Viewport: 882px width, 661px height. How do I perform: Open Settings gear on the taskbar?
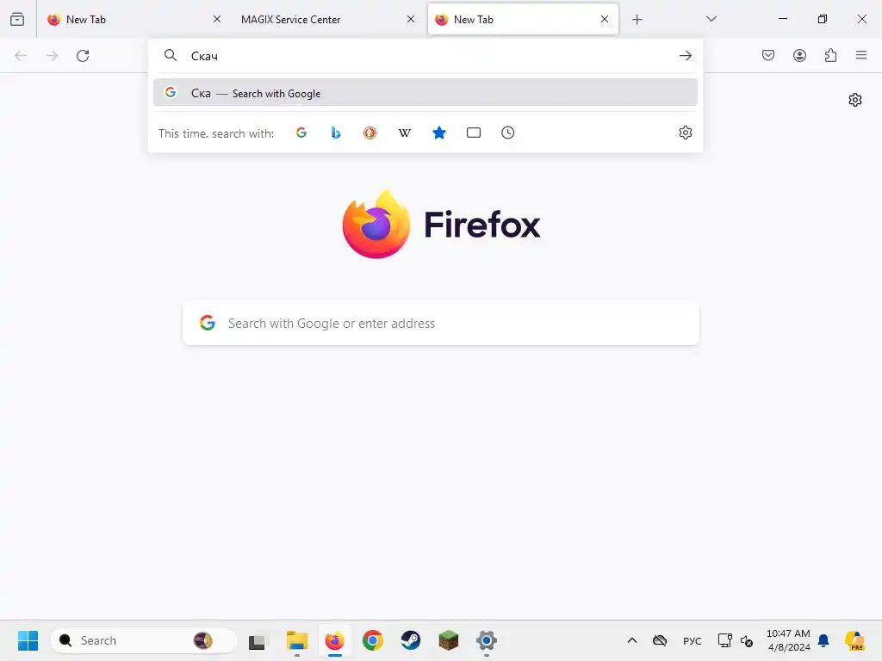[x=487, y=640]
